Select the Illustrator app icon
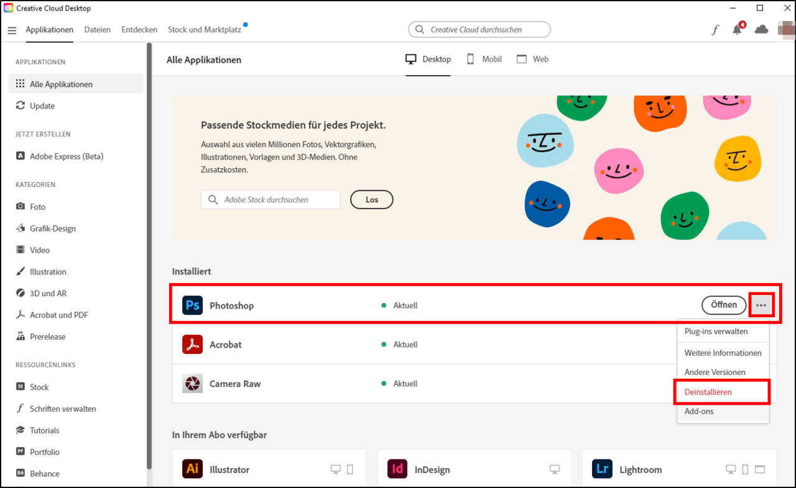Screen dimensions: 796x488 pyautogui.click(x=192, y=469)
